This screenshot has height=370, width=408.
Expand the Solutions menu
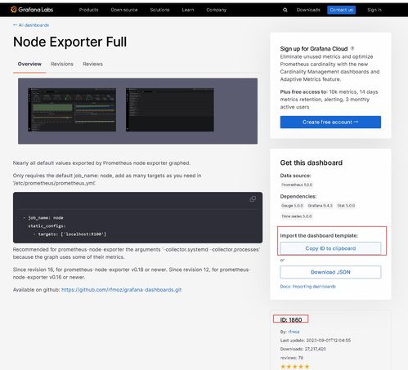point(159,10)
